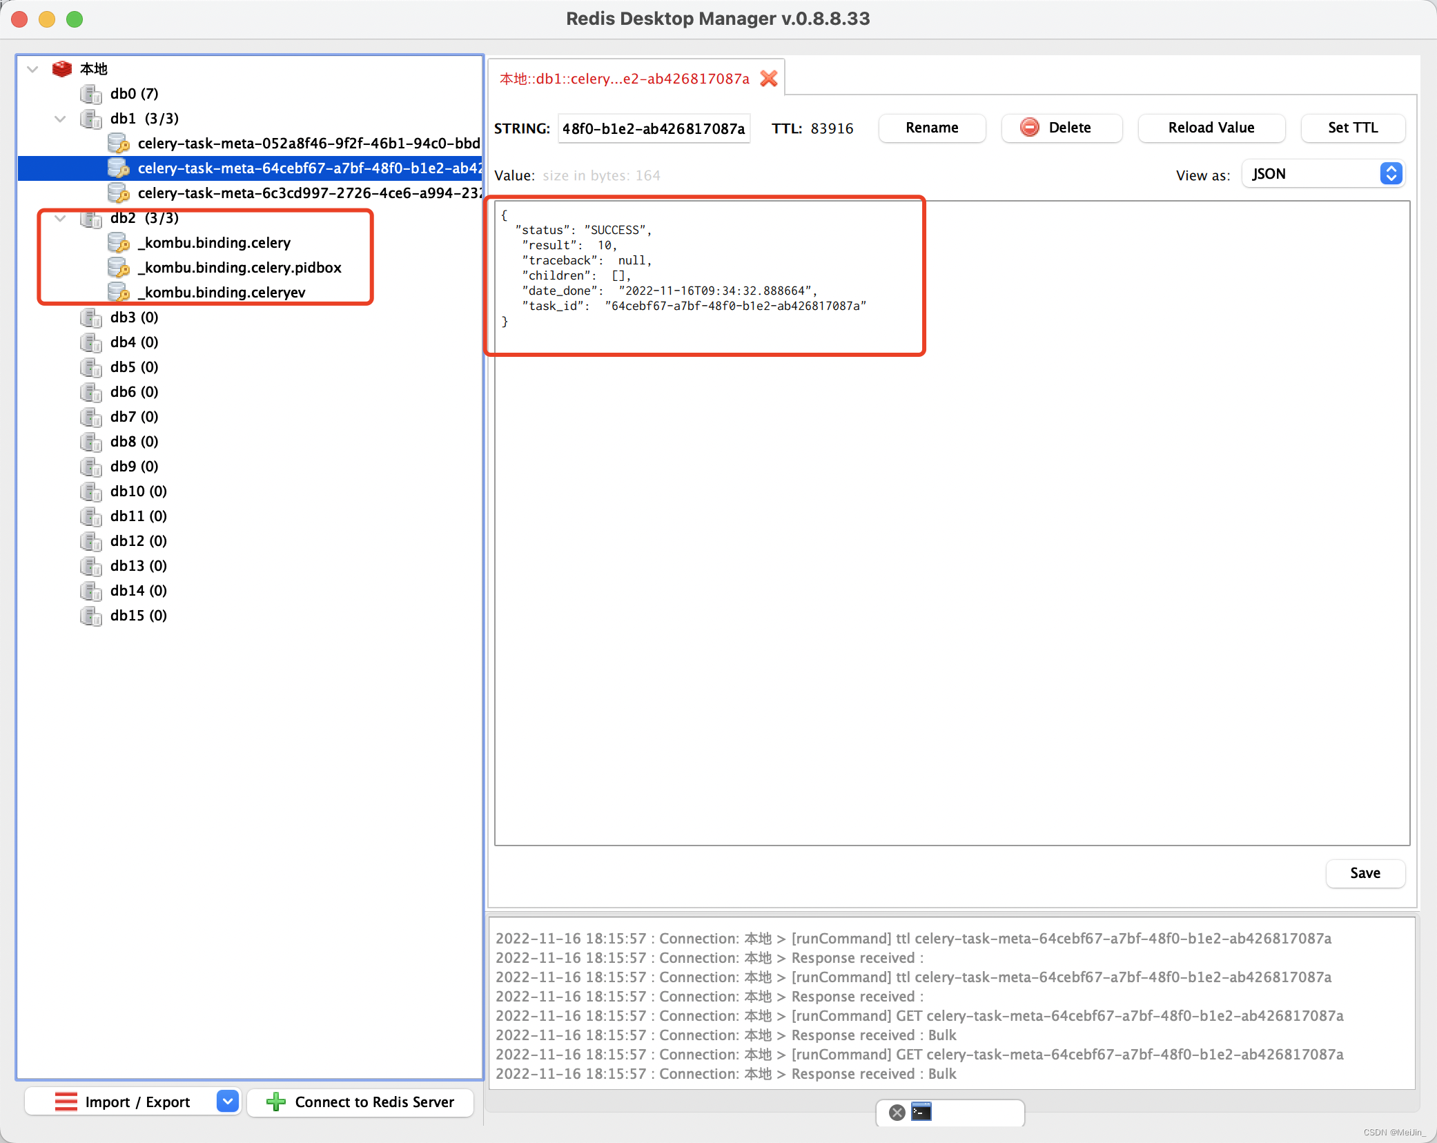
Task: Click key icon of celery-task-meta-052a8f46
Action: (x=119, y=143)
